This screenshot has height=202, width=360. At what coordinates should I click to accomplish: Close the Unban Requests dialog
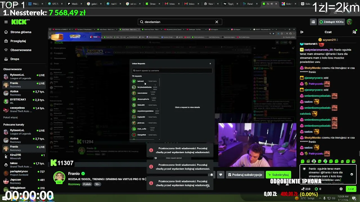coord(210,63)
